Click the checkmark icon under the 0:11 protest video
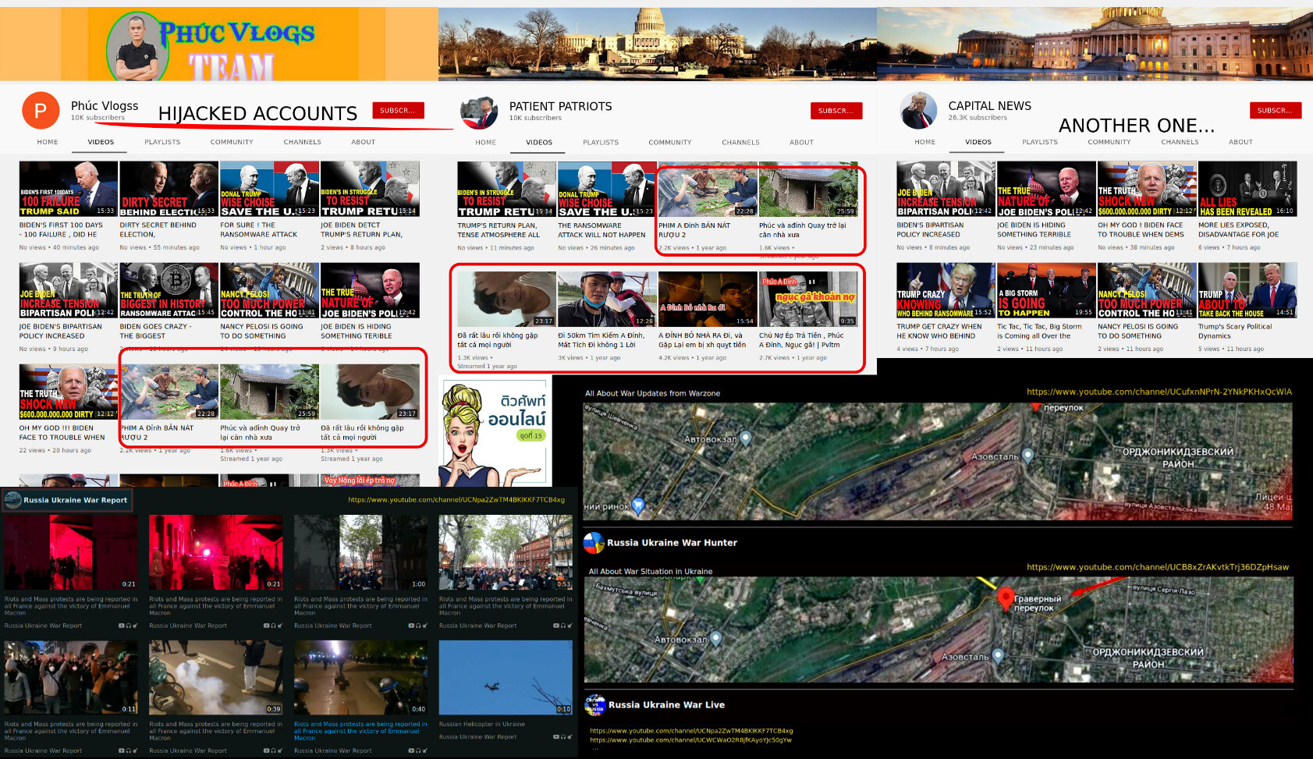 click(x=136, y=750)
